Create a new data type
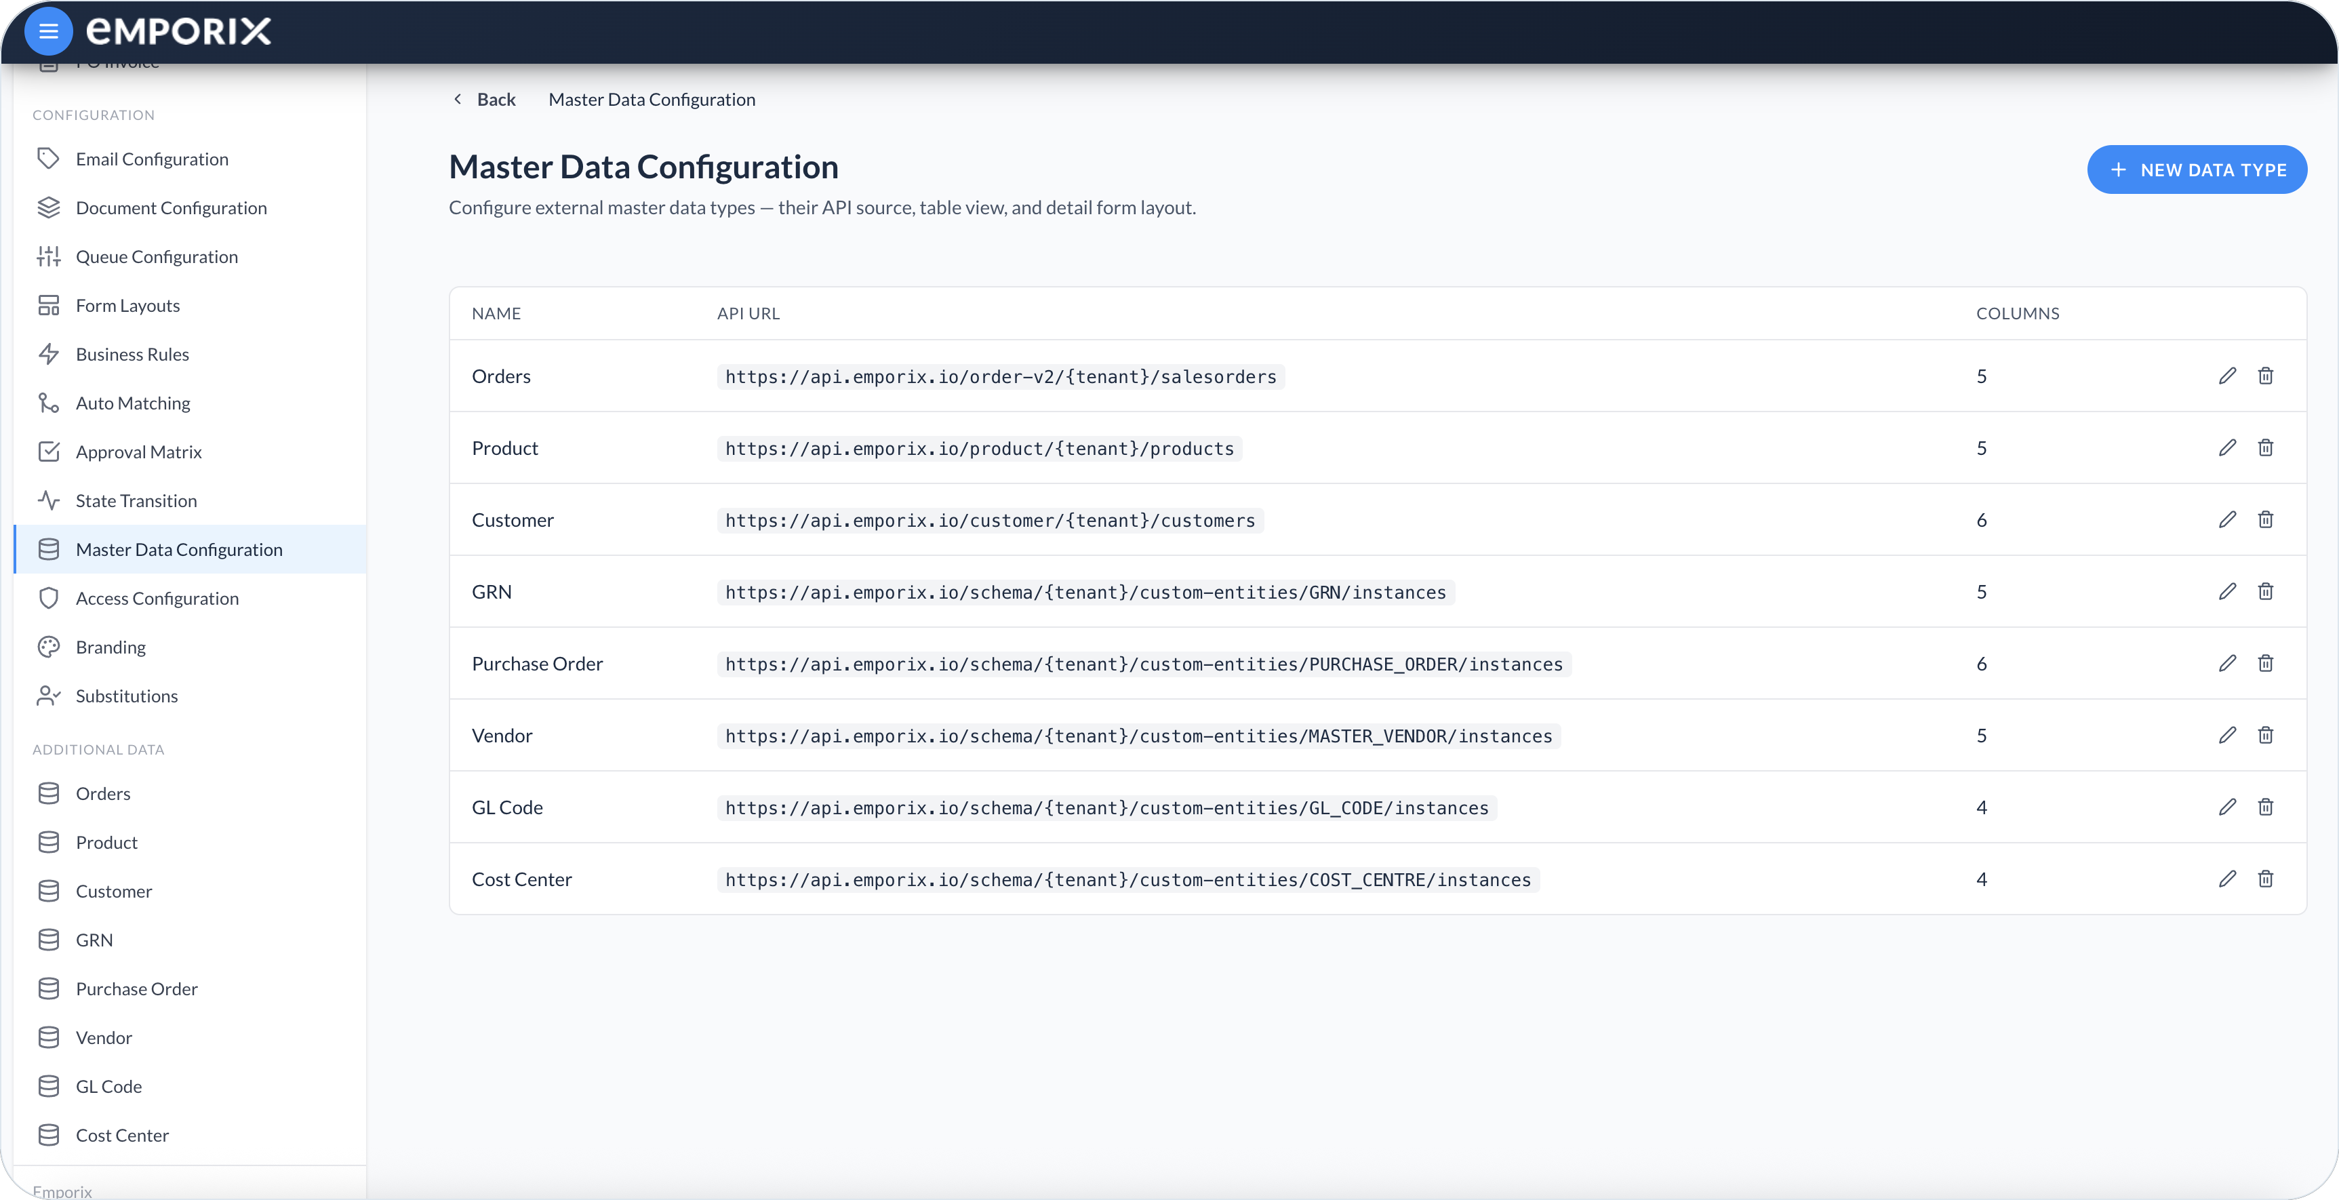Viewport: 2339px width, 1200px height. pyautogui.click(x=2197, y=169)
